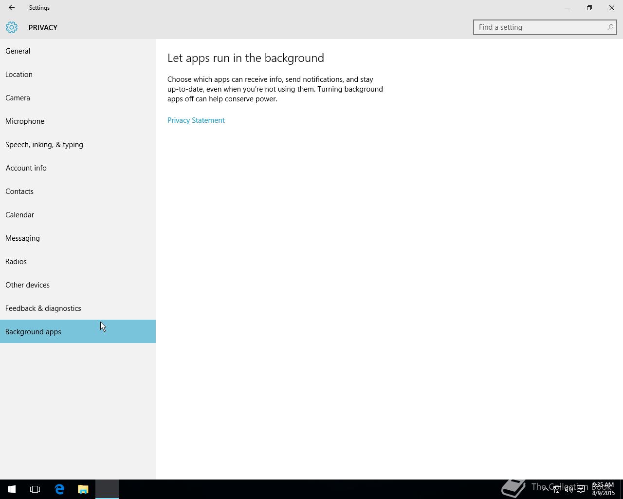
Task: Launch Microsoft Edge from taskbar
Action: coord(59,489)
